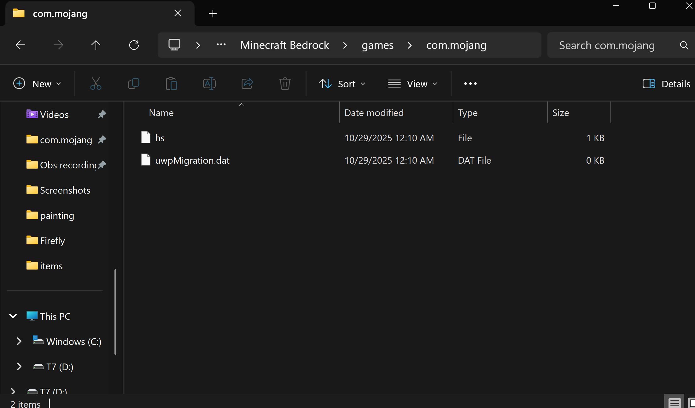Viewport: 695px width, 408px height.
Task: Click the Share icon
Action: click(247, 84)
